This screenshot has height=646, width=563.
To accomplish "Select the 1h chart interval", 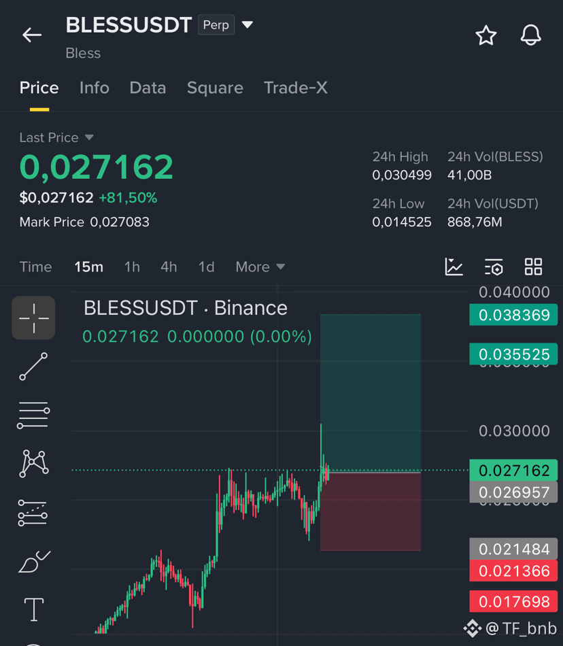I will tap(132, 267).
